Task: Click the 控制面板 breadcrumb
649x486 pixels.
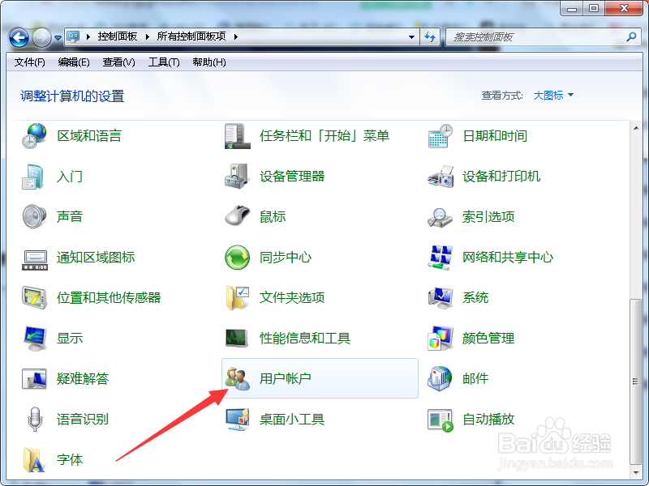Action: point(118,36)
